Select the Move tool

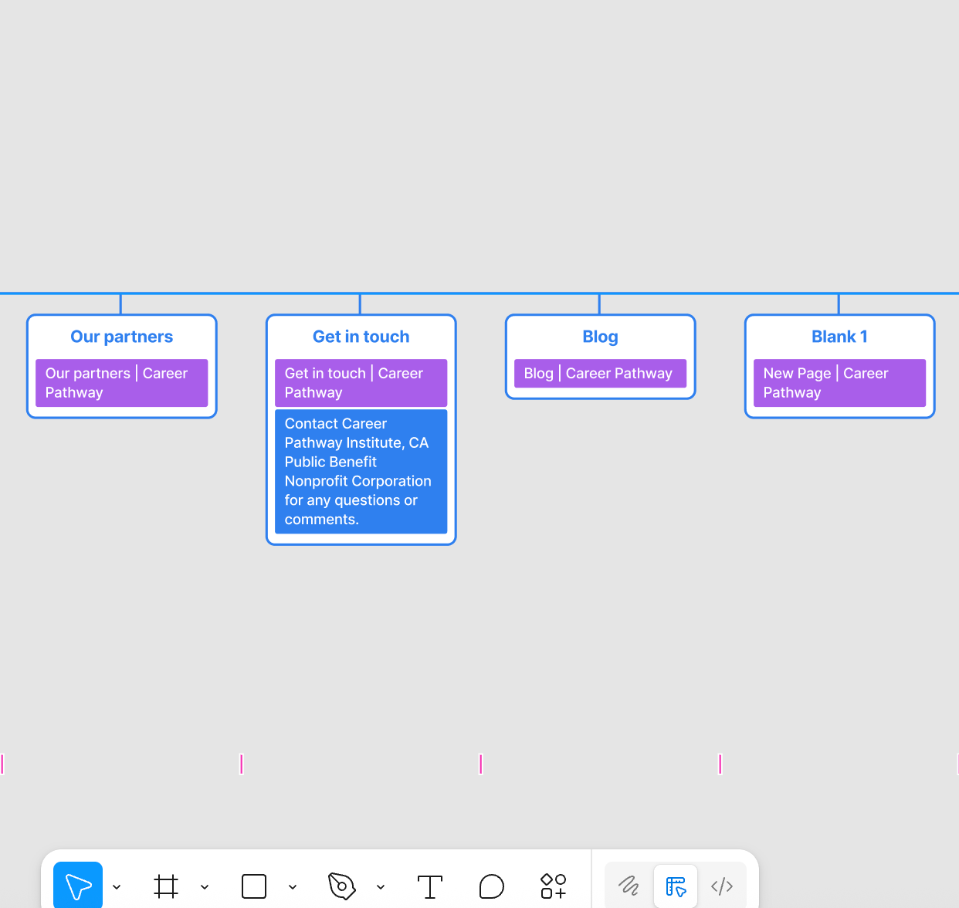tap(78, 886)
